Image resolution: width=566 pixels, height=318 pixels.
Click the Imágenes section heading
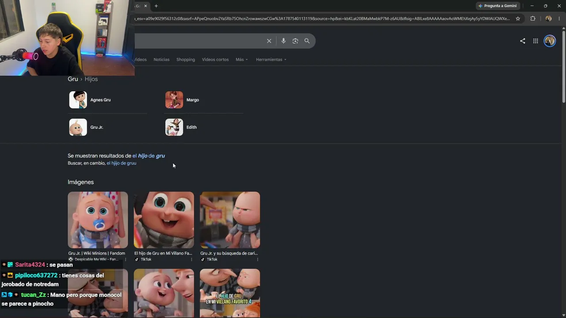click(80, 182)
